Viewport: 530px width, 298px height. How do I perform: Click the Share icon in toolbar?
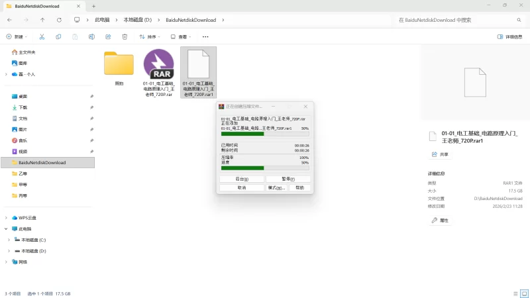pyautogui.click(x=108, y=37)
